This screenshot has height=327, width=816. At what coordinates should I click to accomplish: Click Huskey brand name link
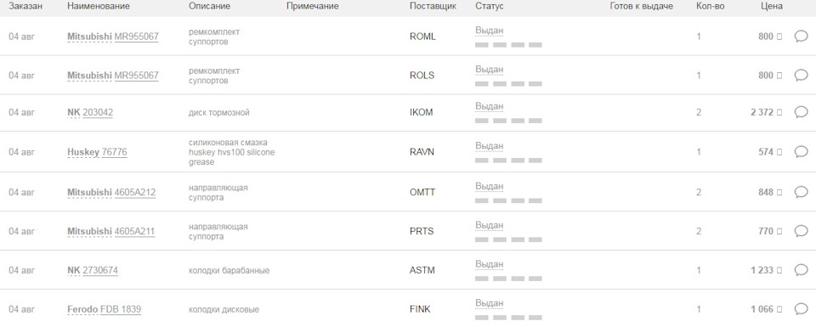click(83, 152)
